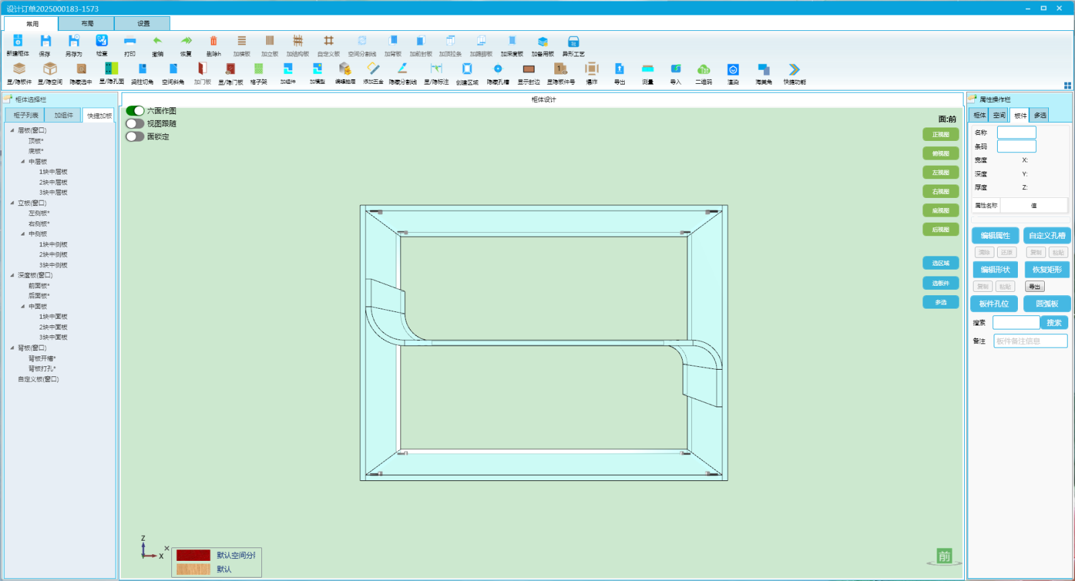Click the 渲染 render icon
The image size is (1075, 581).
(733, 69)
